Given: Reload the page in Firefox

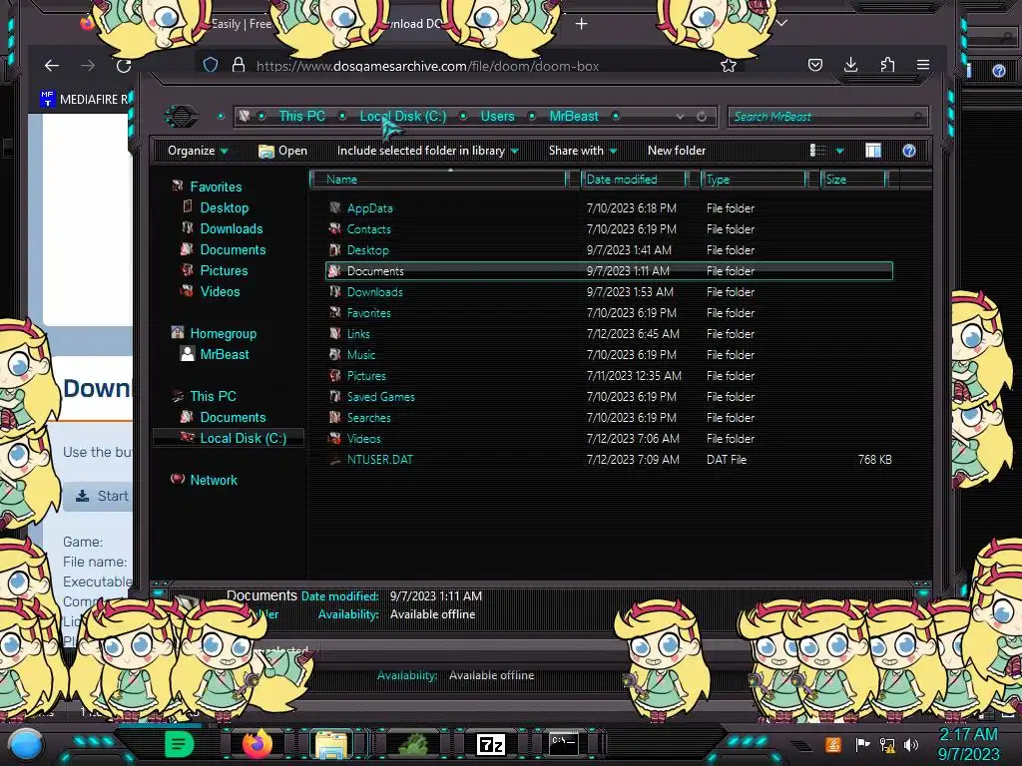Looking at the screenshot, I should pos(124,65).
